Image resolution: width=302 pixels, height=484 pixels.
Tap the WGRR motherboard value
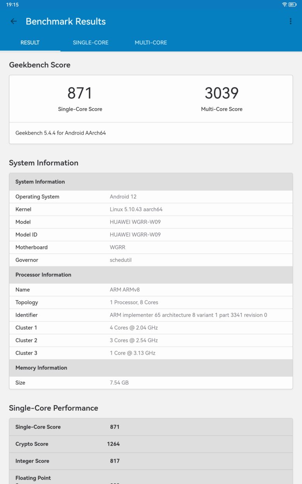click(118, 247)
